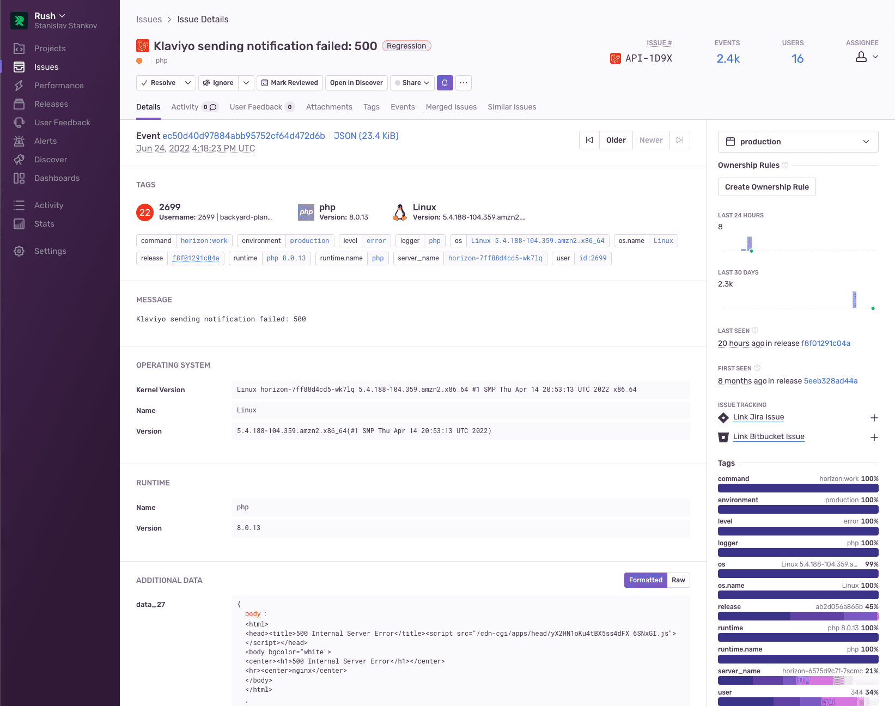
Task: Open the more actions ellipsis menu
Action: point(464,83)
